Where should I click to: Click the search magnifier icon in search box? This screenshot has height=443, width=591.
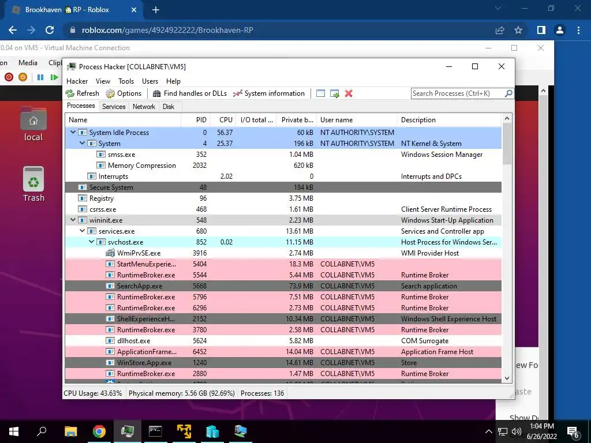coord(508,93)
